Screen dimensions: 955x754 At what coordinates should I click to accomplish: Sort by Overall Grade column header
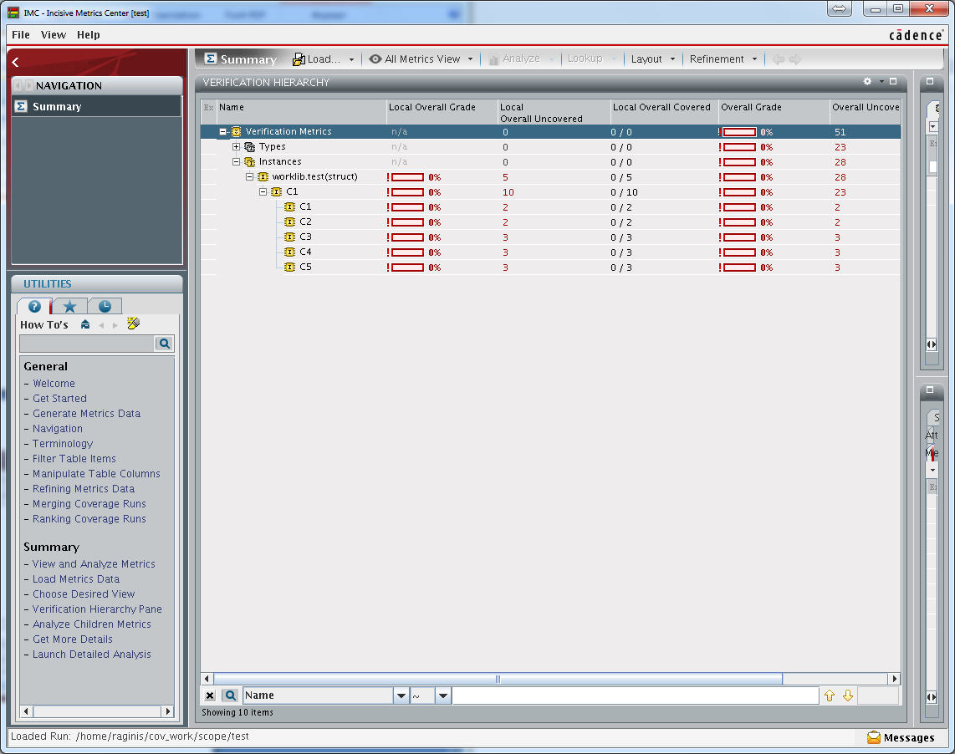click(774, 112)
